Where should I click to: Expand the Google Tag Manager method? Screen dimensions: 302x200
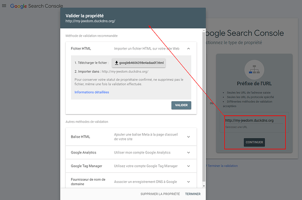(x=188, y=166)
